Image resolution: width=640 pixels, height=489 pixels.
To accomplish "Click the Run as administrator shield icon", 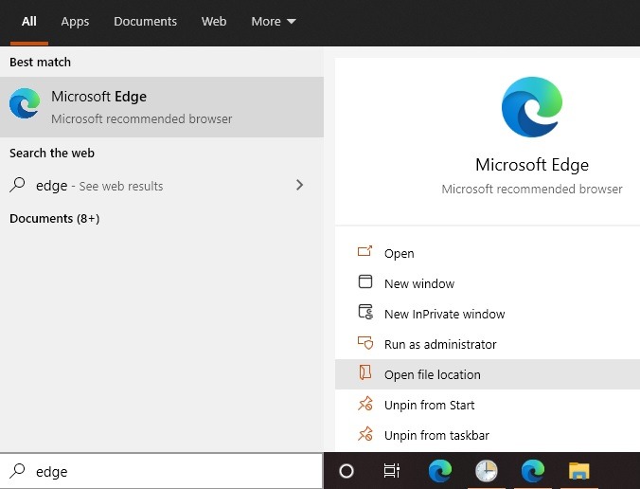I will point(365,343).
